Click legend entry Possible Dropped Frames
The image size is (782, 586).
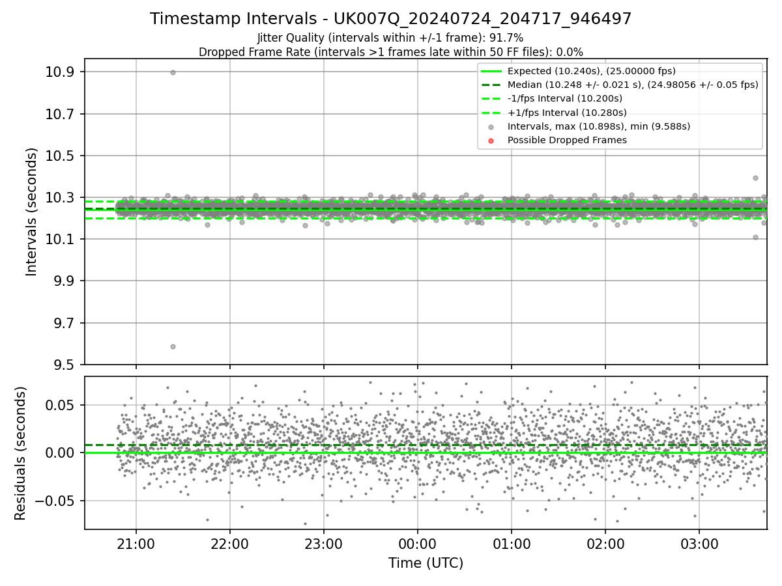567,140
